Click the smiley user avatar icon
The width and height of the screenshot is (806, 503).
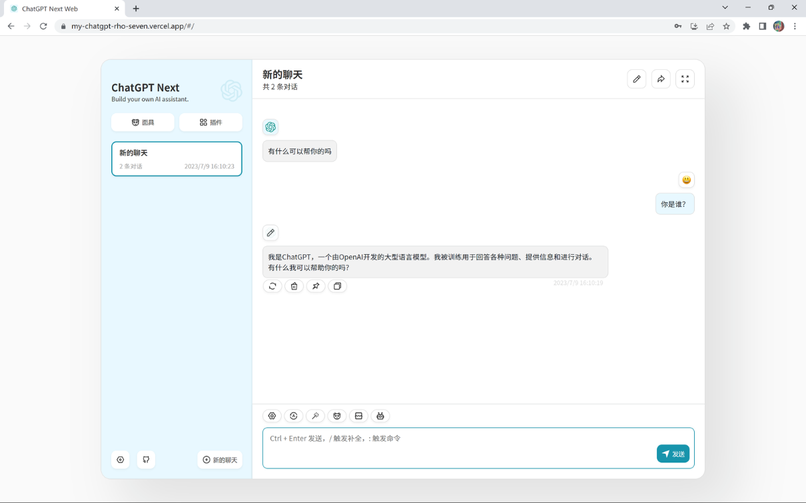click(x=687, y=180)
